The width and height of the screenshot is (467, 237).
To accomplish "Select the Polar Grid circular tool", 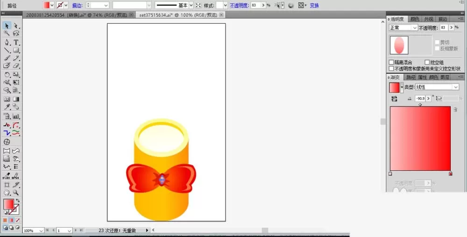I will 7,142.
